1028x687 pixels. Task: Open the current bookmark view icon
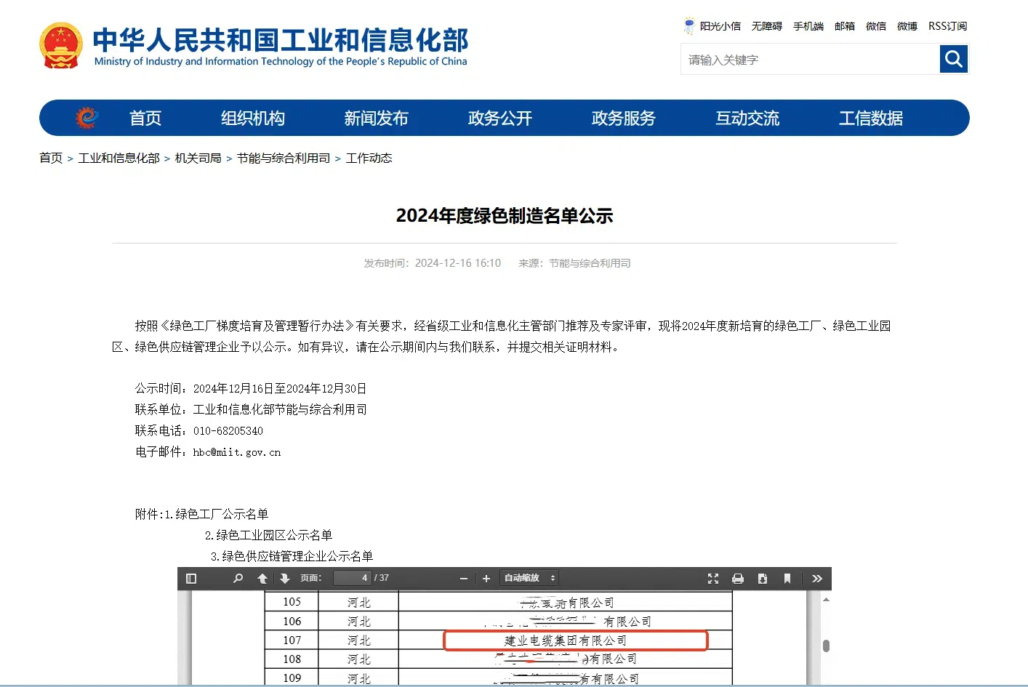pos(787,578)
